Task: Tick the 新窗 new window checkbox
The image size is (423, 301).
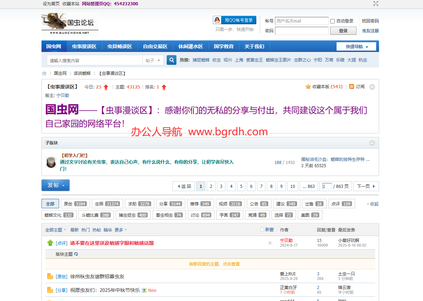Action: point(262,230)
